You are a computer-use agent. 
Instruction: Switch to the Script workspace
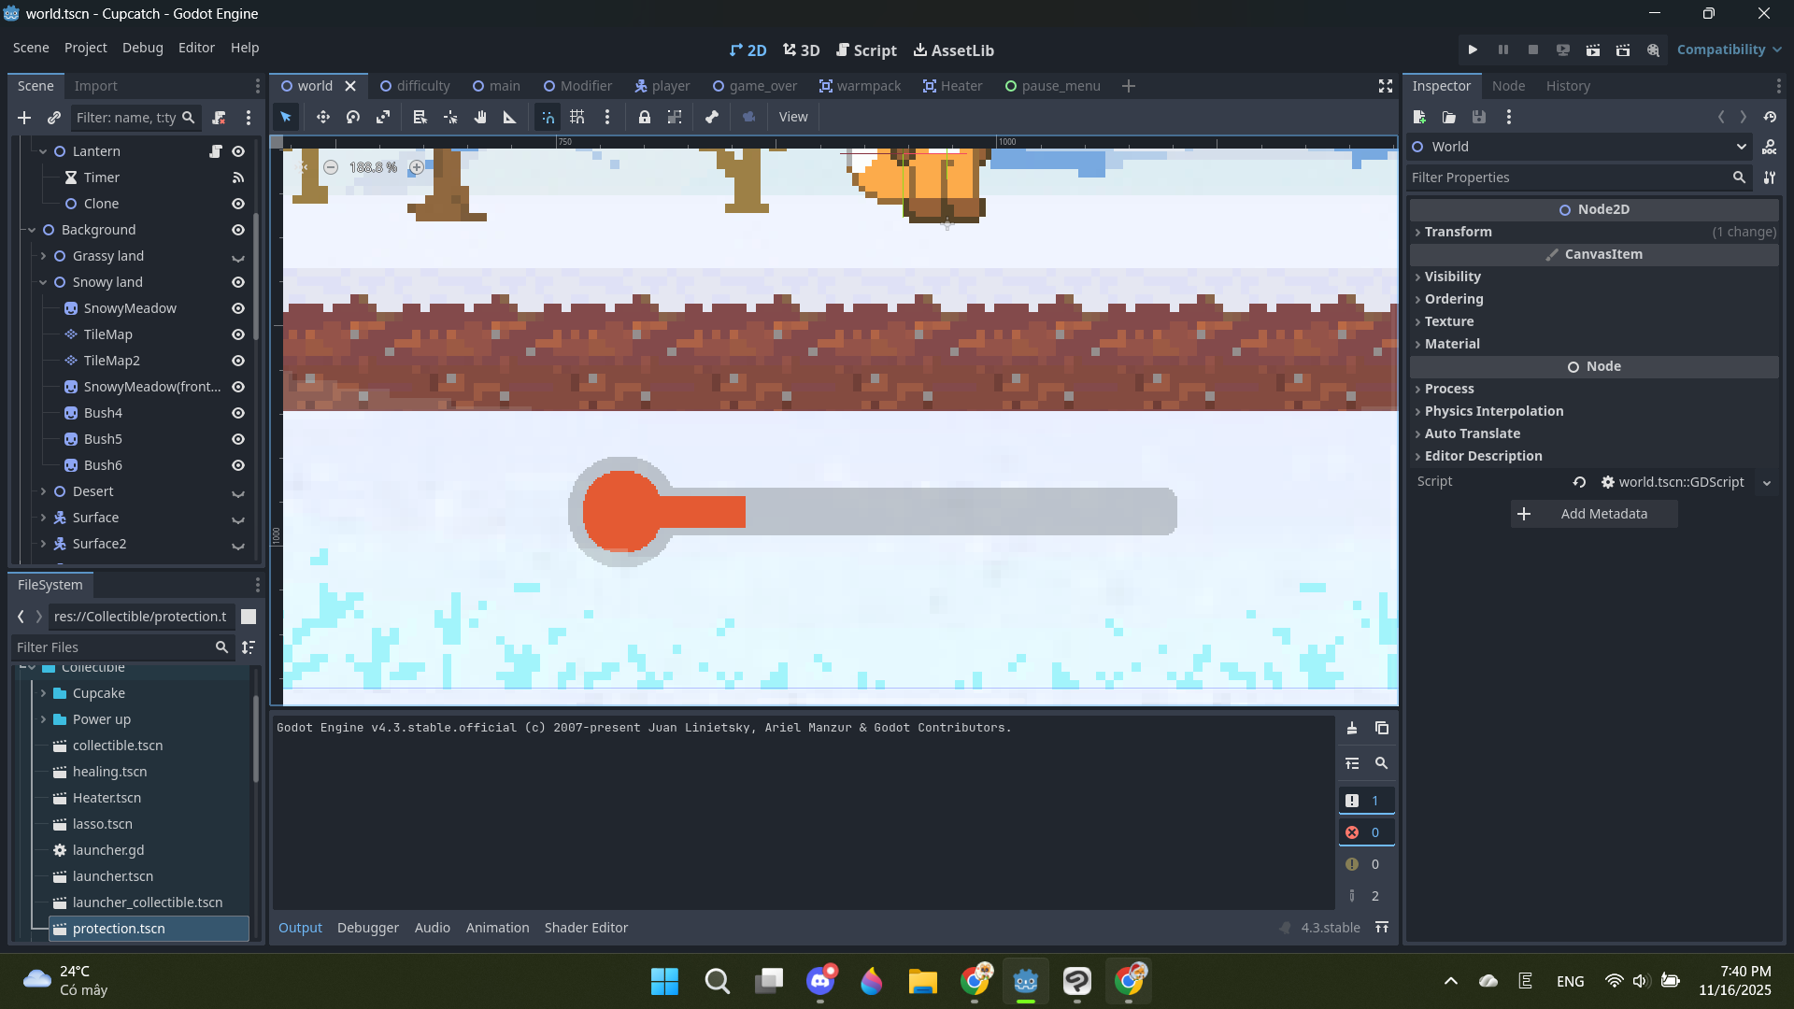coord(866,50)
